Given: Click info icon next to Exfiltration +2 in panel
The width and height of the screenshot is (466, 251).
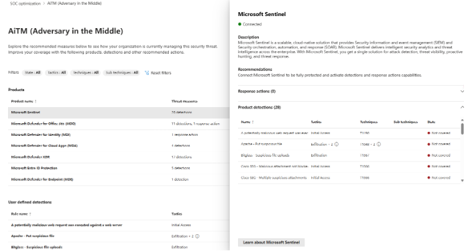Looking at the screenshot, I should pyautogui.click(x=337, y=144).
